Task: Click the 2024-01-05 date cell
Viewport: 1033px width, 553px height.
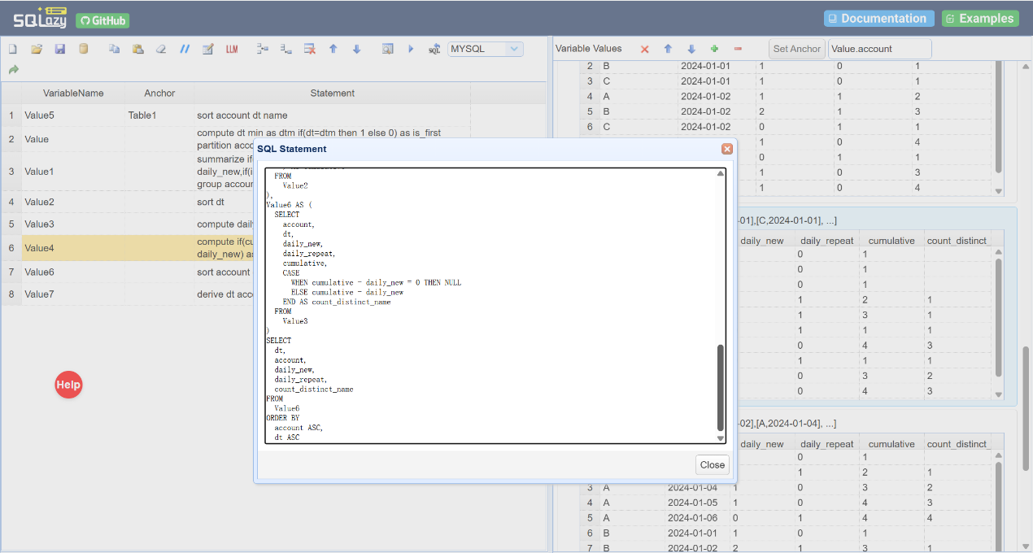Action: [x=692, y=503]
